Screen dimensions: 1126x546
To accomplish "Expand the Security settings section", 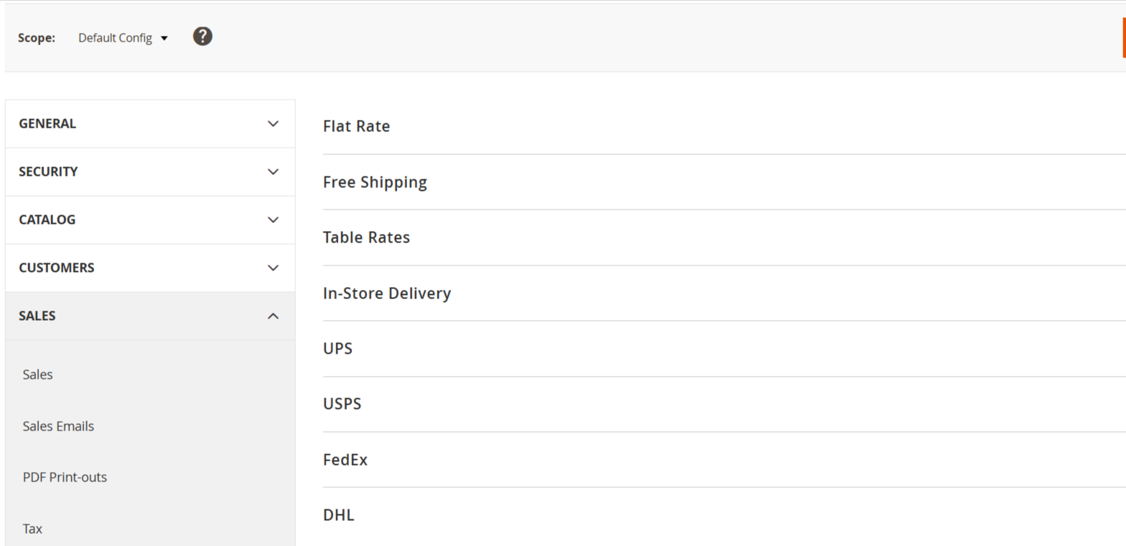I will point(149,171).
